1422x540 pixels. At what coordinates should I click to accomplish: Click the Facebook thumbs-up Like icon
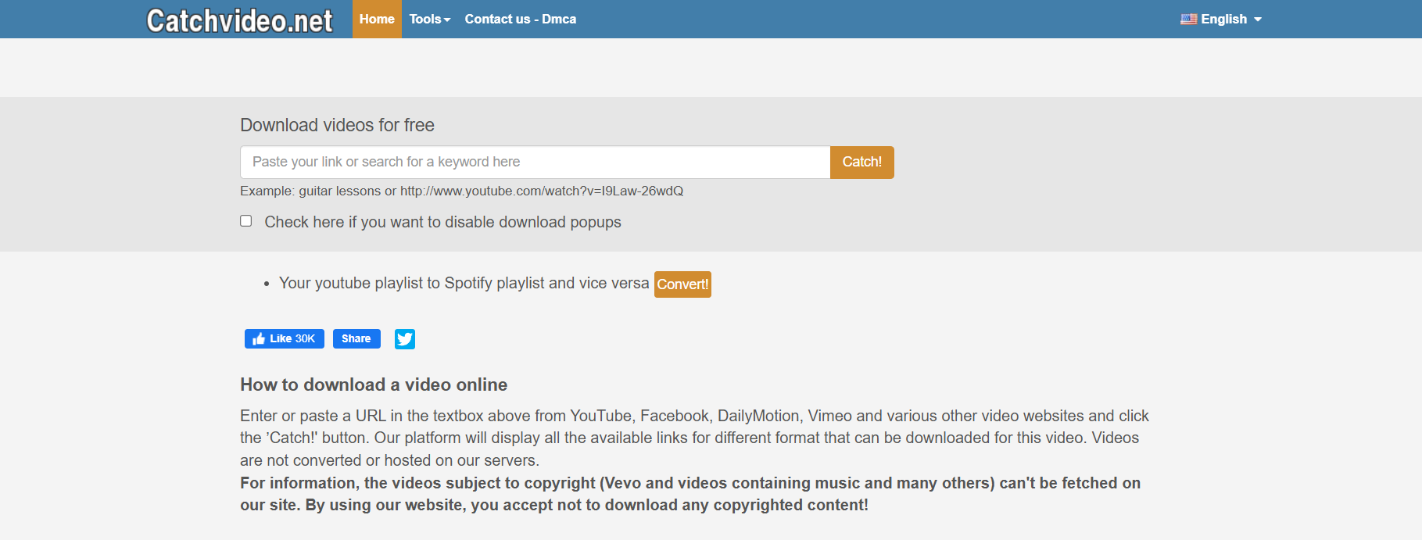pyautogui.click(x=259, y=338)
